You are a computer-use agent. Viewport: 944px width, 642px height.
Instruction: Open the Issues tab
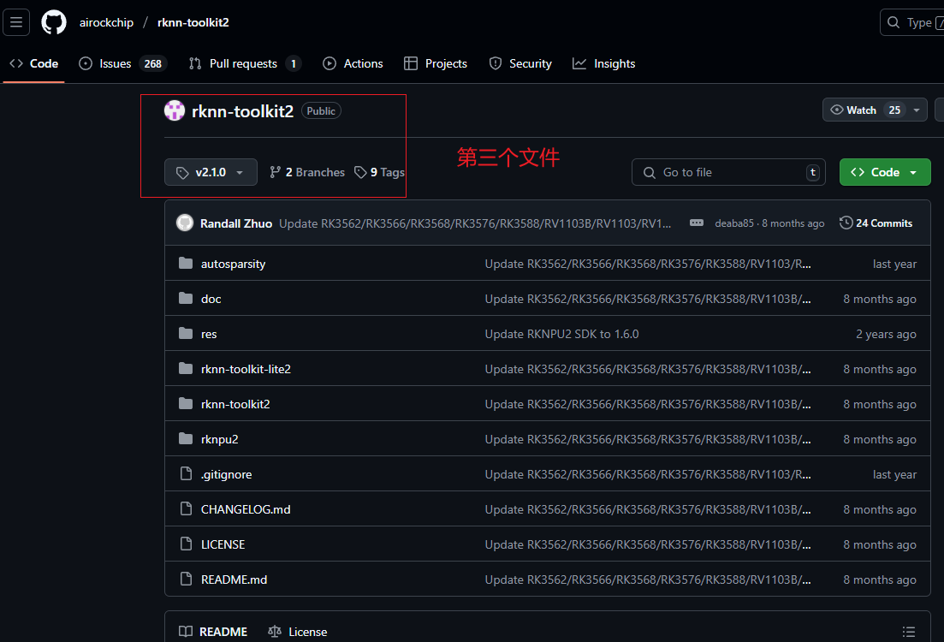[123, 63]
